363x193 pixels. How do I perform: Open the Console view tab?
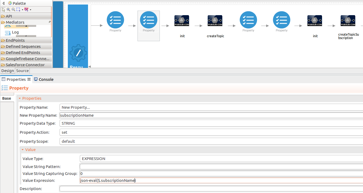(x=44, y=79)
